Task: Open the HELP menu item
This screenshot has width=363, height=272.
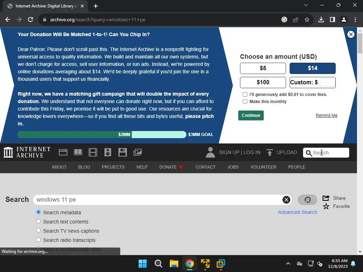Action: (x=142, y=167)
